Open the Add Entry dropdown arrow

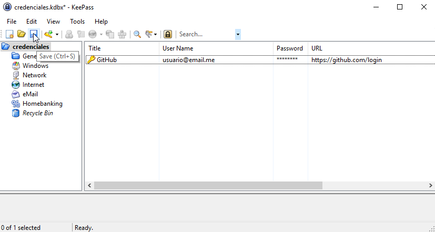(57, 34)
